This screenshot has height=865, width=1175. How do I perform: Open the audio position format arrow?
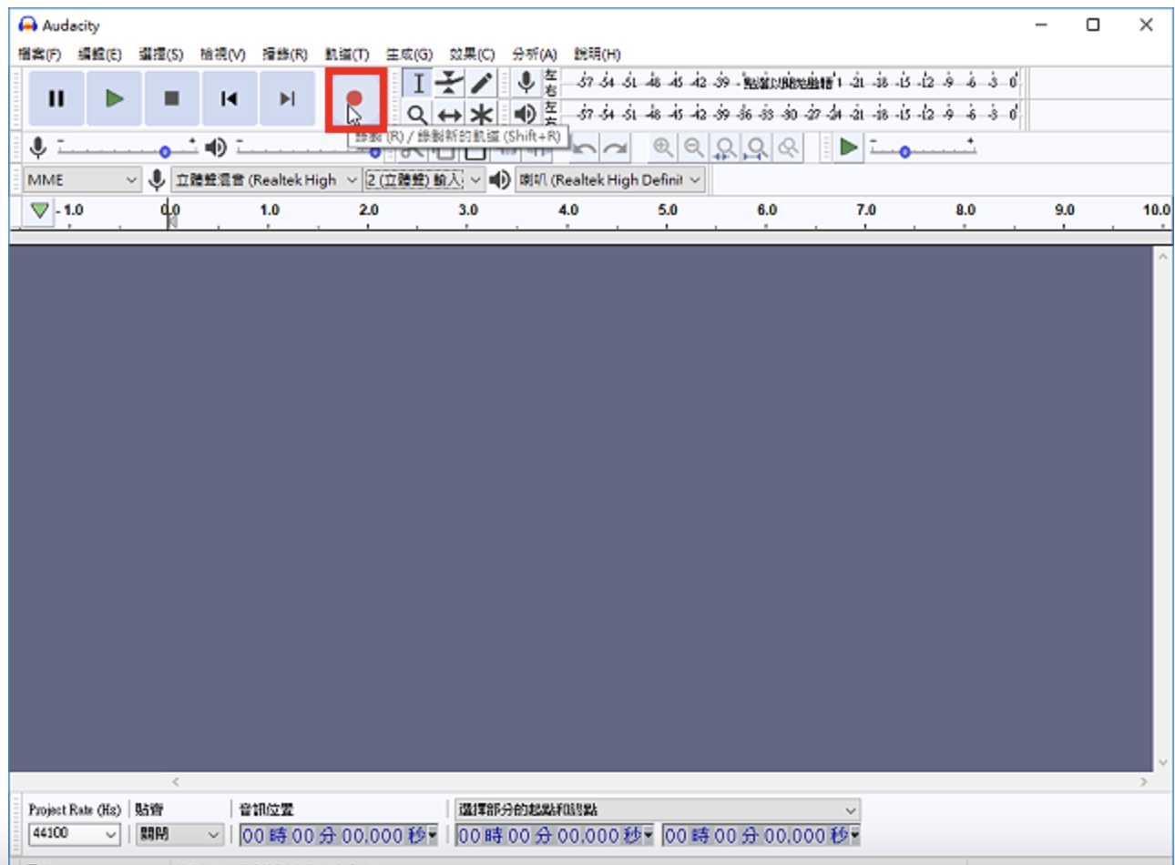tap(433, 835)
